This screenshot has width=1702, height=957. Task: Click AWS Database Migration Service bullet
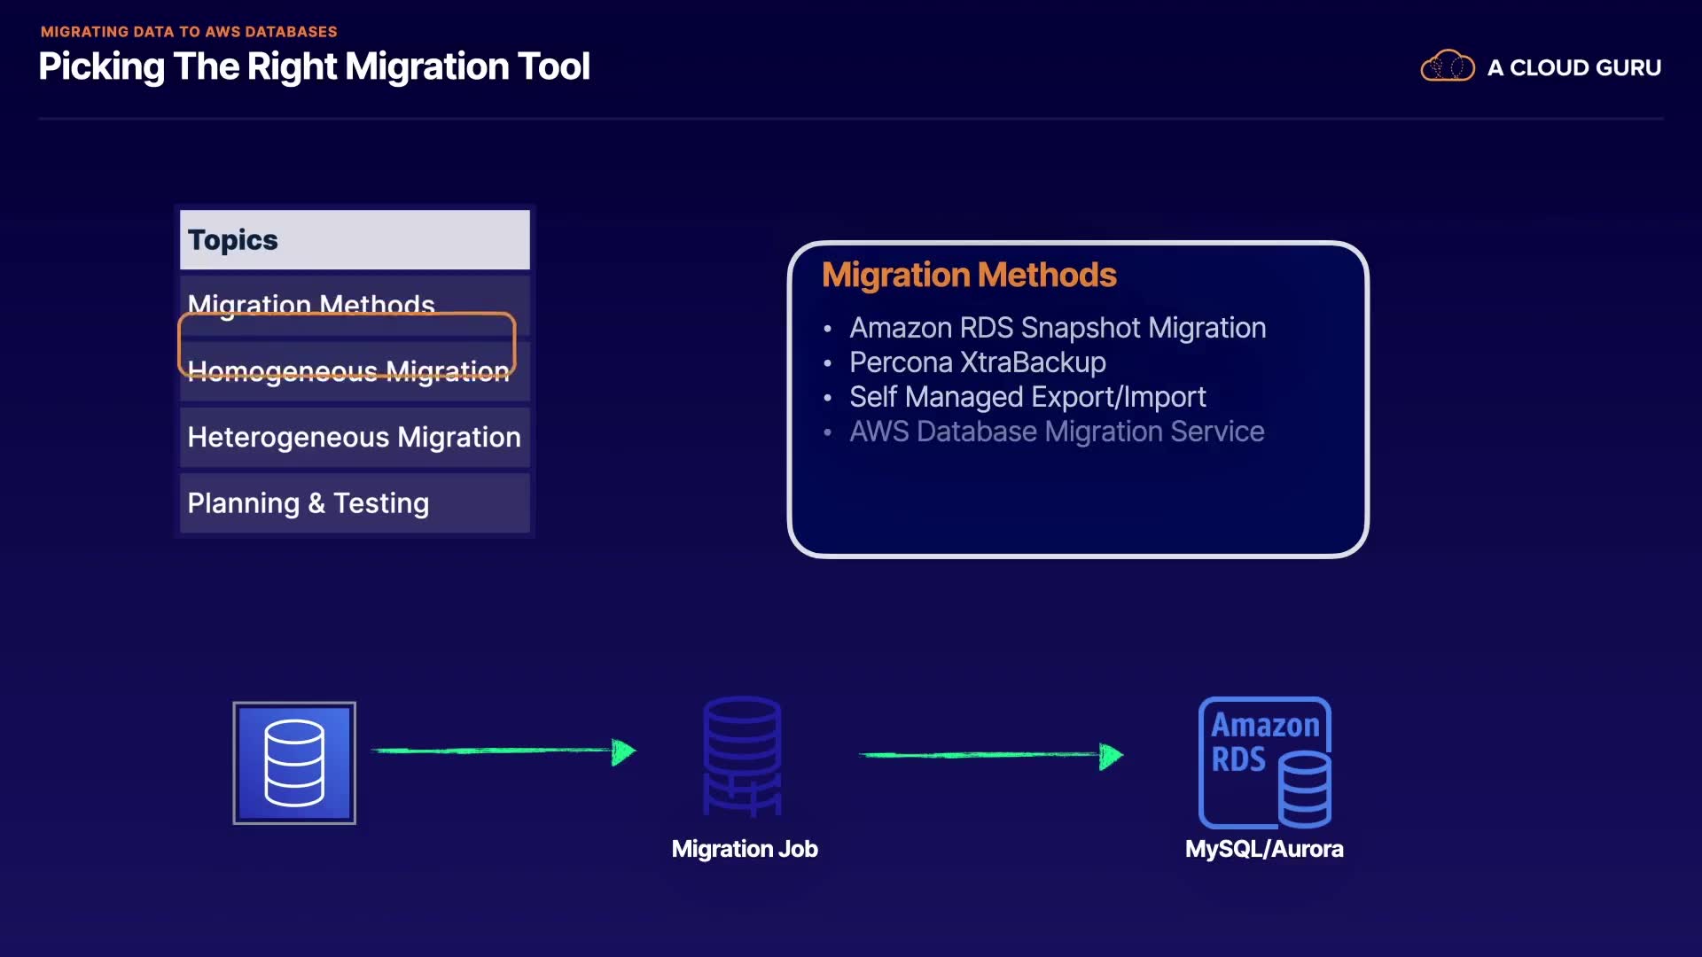pos(1056,432)
